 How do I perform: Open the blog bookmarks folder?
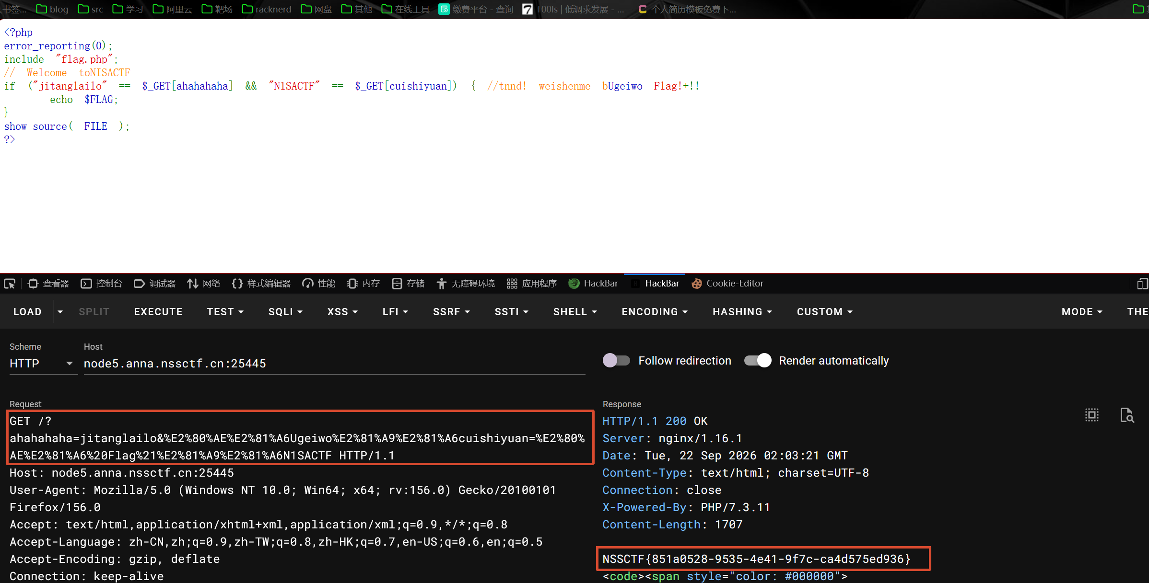[52, 9]
